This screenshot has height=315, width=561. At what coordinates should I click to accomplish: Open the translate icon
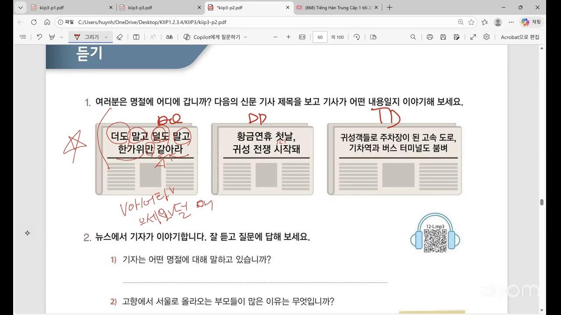169,37
